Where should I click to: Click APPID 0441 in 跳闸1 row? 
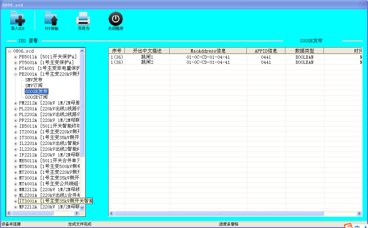[x=266, y=57]
